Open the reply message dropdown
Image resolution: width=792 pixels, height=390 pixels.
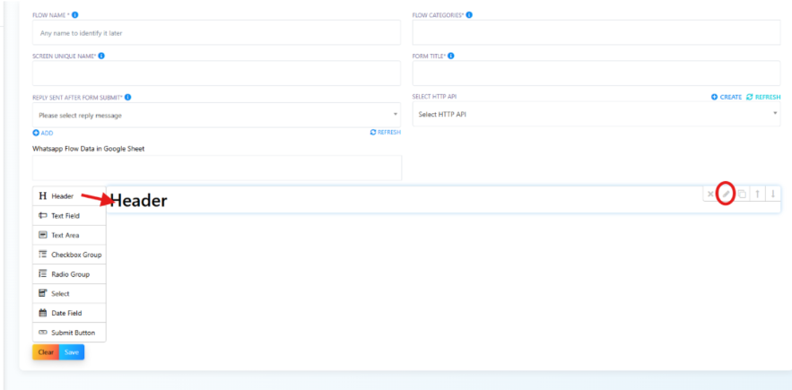click(216, 115)
